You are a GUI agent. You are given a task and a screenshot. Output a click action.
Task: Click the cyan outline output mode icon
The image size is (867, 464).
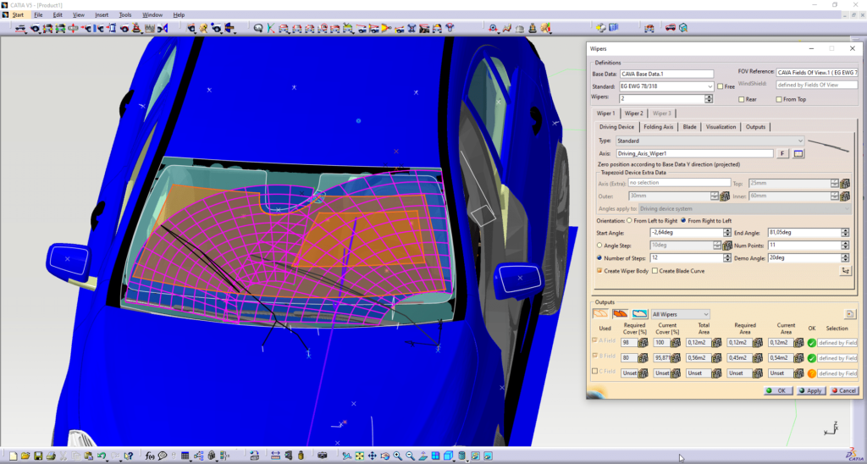[x=640, y=313]
